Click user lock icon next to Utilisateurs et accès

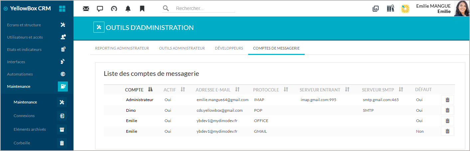click(x=63, y=37)
